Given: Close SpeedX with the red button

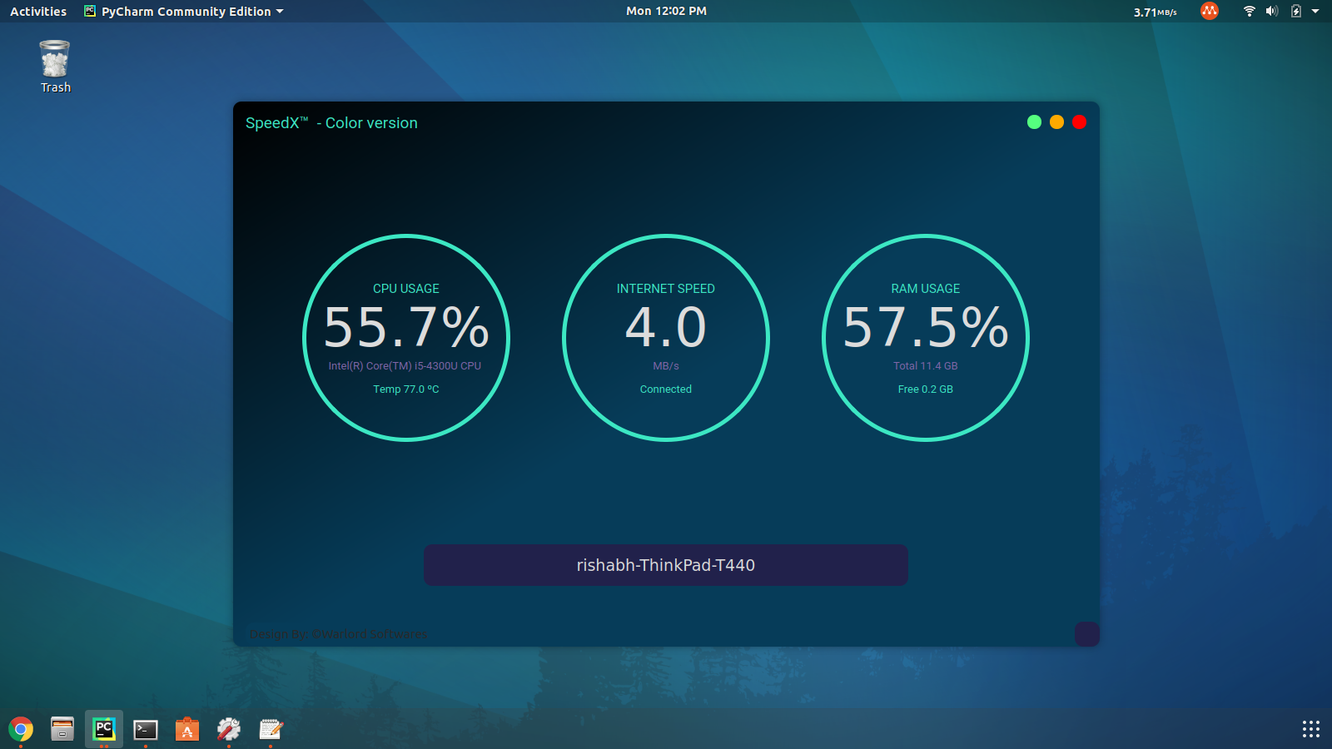Looking at the screenshot, I should pyautogui.click(x=1079, y=122).
